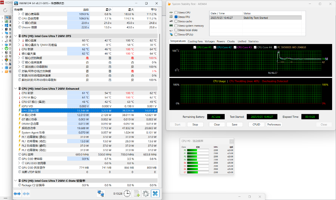
Task: Toggle CPU Core #1 graph checkbox
Action: [195, 47]
